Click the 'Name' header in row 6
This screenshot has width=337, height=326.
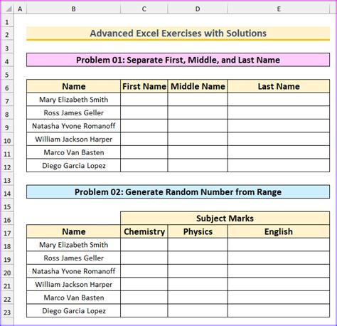pyautogui.click(x=73, y=86)
